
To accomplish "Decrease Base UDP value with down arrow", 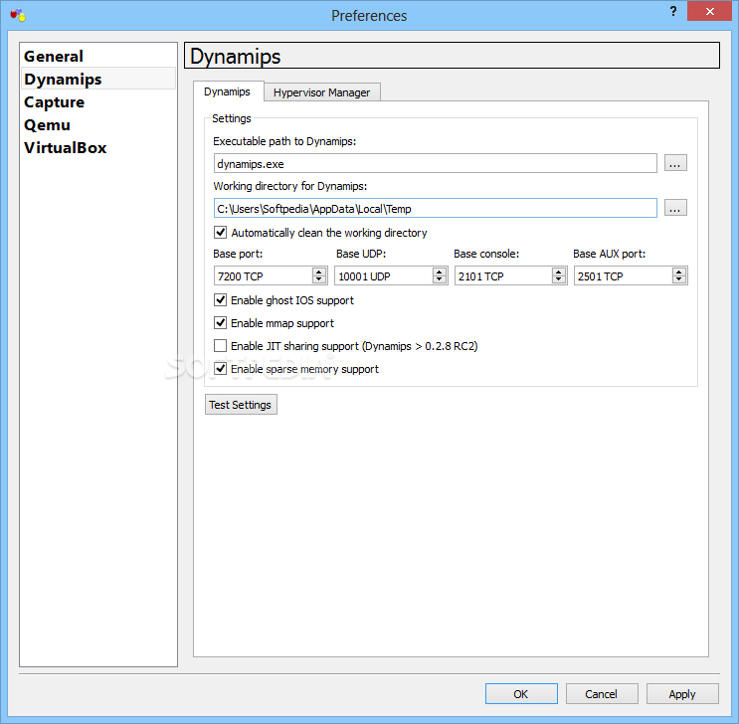I will point(440,279).
